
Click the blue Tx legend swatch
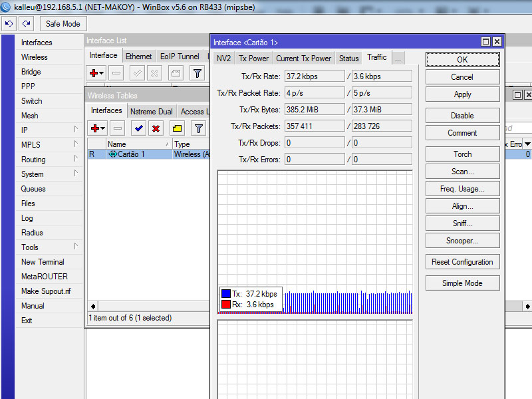click(226, 294)
